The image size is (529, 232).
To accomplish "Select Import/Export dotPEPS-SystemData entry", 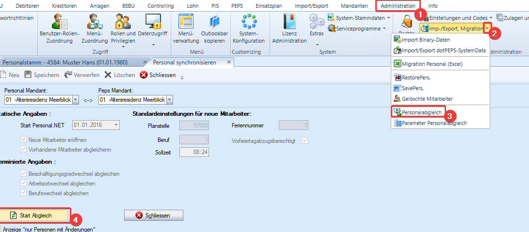I will point(440,50).
